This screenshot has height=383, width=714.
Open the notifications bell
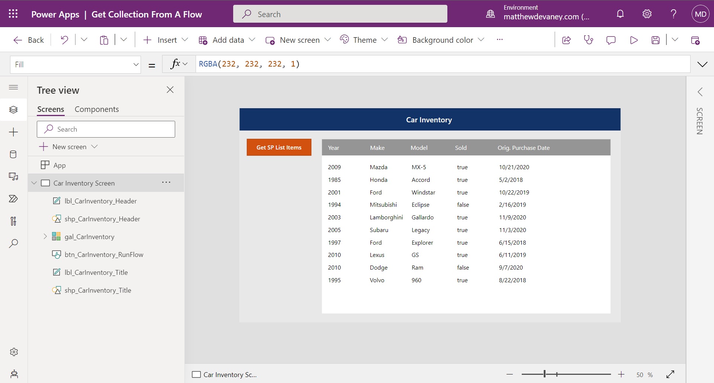click(620, 14)
